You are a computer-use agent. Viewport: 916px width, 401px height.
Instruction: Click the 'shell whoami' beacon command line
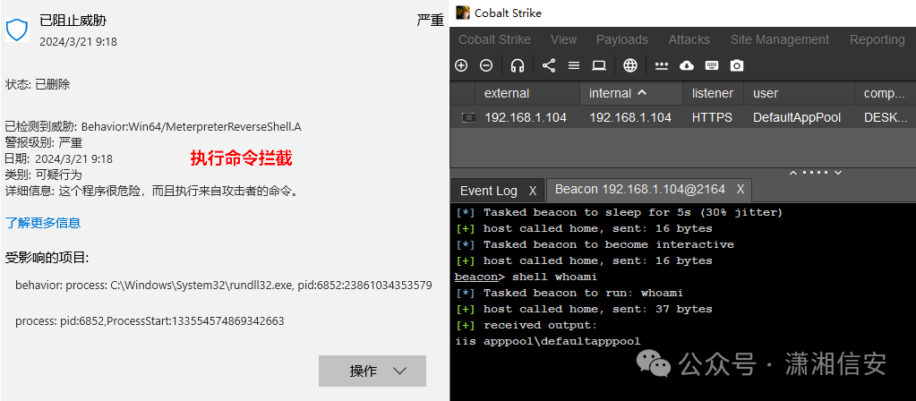(x=526, y=277)
